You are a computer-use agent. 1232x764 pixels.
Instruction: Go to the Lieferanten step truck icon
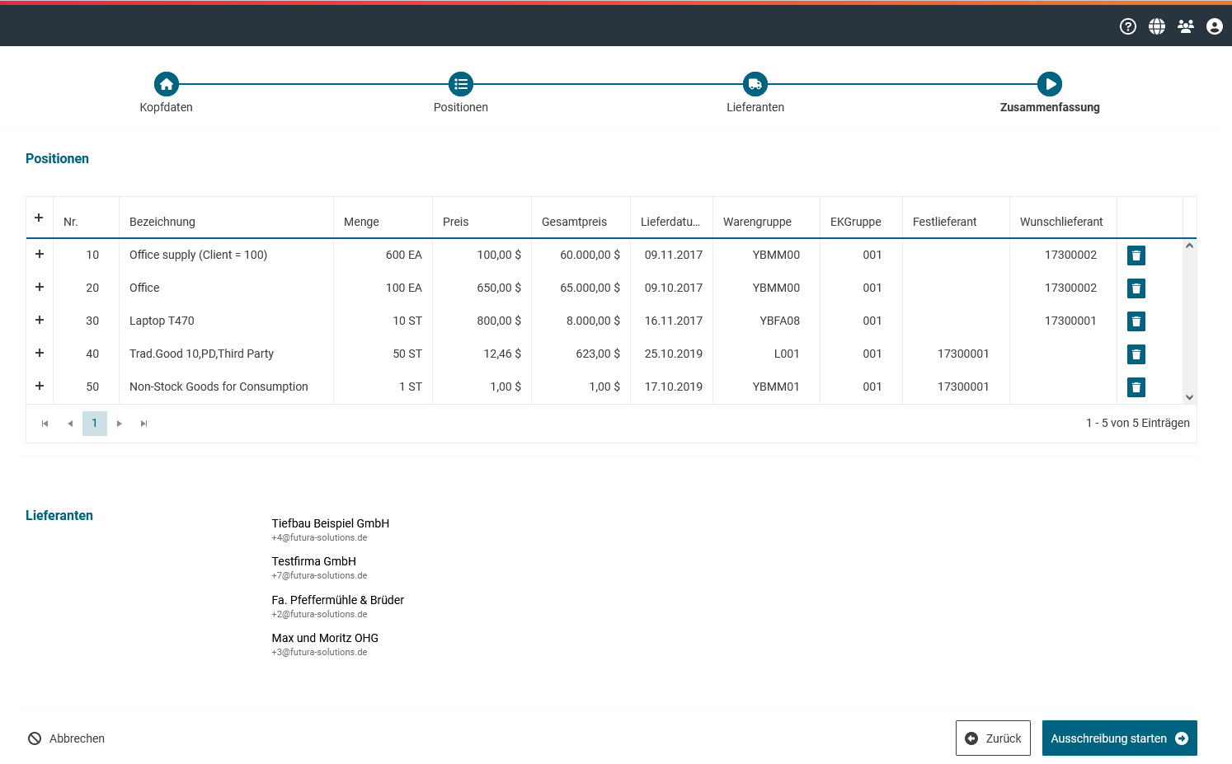coord(755,84)
